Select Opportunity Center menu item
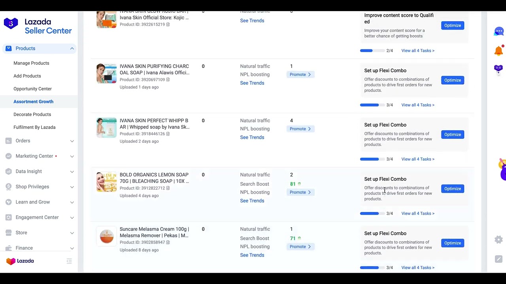 [x=32, y=89]
